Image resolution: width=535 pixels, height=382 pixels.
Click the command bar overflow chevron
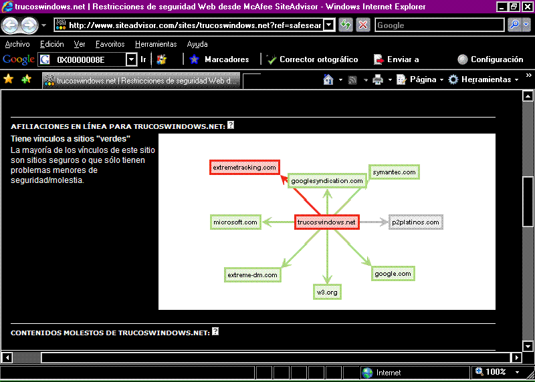click(528, 75)
